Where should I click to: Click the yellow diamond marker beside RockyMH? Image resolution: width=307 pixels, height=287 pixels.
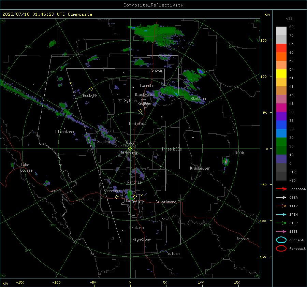point(91,89)
